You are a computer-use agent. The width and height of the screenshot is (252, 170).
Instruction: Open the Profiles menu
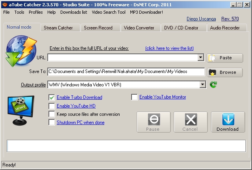(36, 12)
